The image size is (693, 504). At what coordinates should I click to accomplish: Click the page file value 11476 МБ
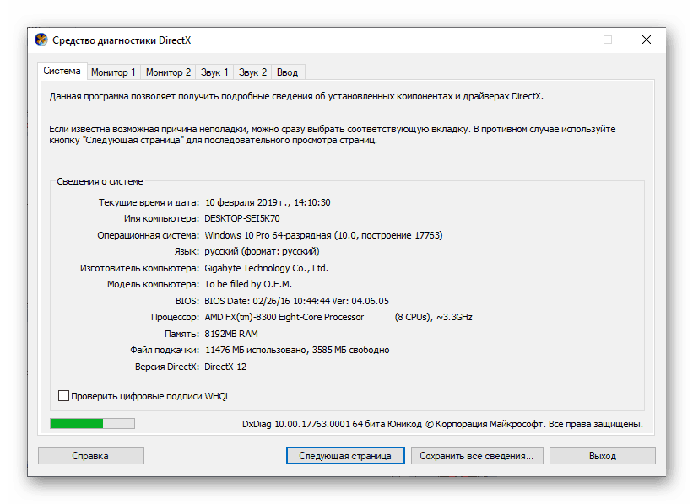tap(297, 350)
